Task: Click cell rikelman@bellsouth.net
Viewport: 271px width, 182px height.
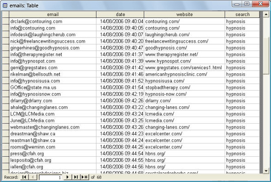Action: click(52, 74)
